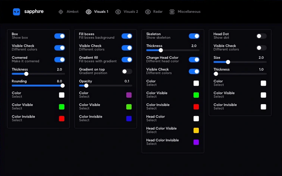Click the Head Dot Thickness slider handle
282x176 pixels.
tap(216, 74)
